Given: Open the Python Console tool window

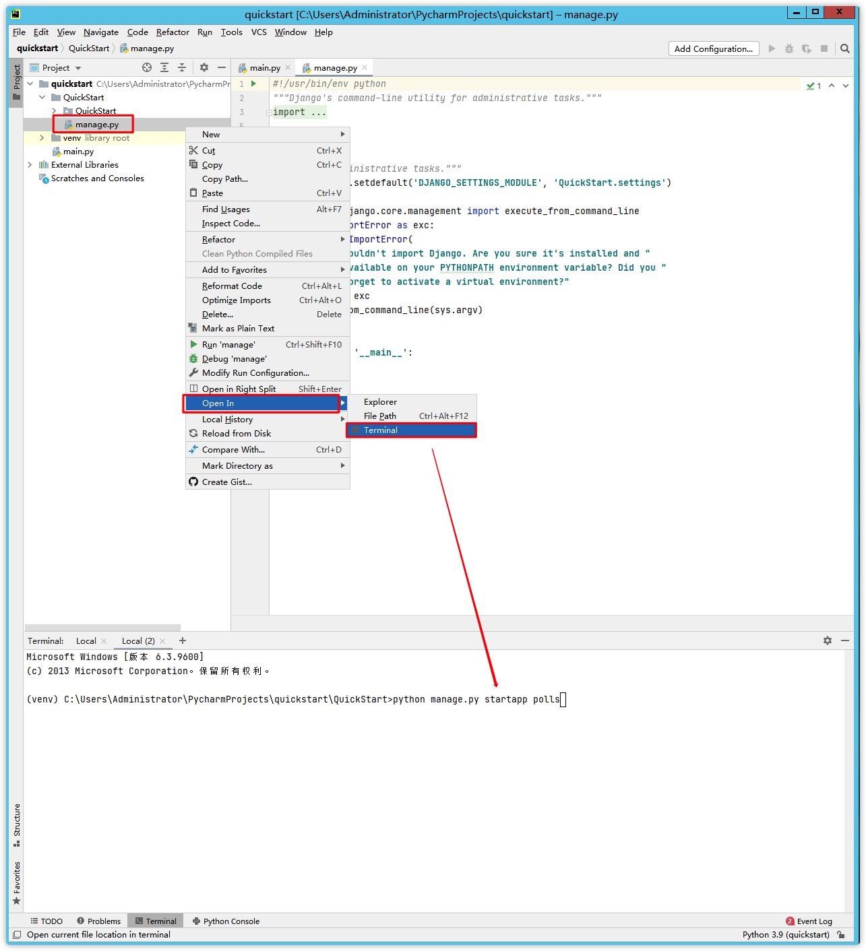Looking at the screenshot, I should click(x=226, y=921).
